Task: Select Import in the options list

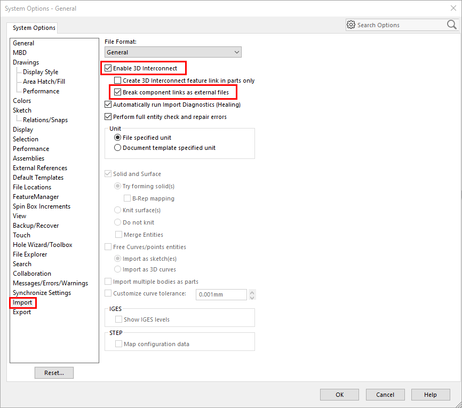Action: [22, 302]
